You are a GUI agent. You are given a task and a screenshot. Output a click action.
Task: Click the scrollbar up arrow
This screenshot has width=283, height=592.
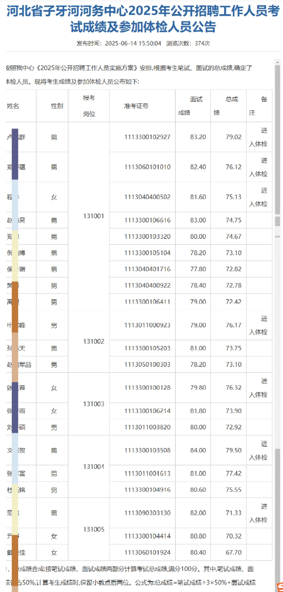[x=277, y=62]
